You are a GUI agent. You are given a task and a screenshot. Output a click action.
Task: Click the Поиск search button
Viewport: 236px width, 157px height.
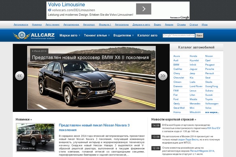(199, 36)
